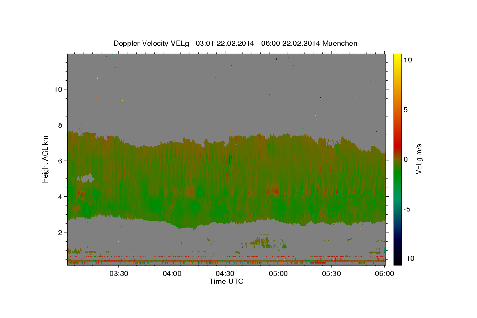Screen dimensions: 477x318
Task: Click the 04:30 time tick label
Action: click(225, 273)
